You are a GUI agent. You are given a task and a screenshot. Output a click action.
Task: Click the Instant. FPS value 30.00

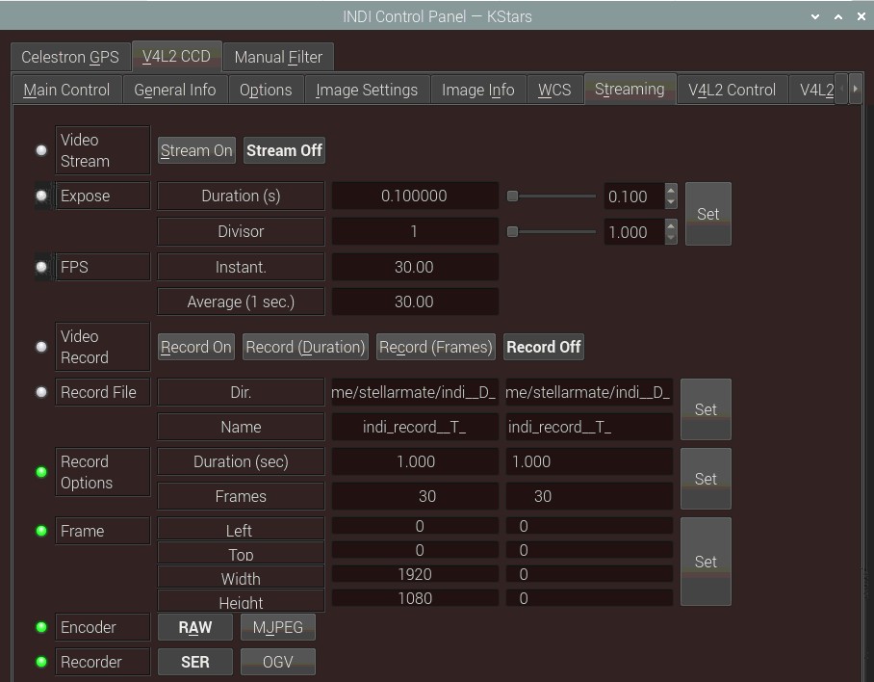pos(415,267)
